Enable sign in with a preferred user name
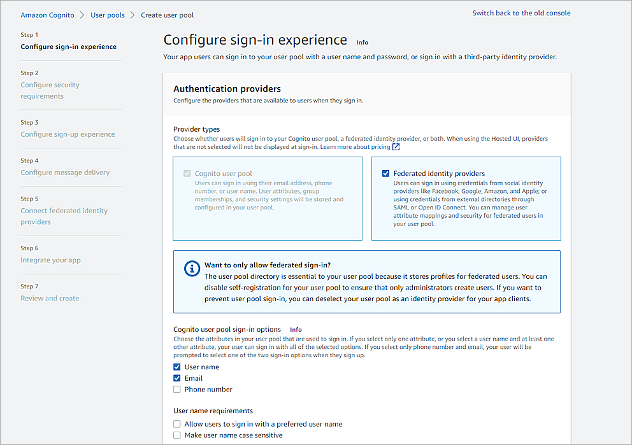632x445 pixels. coord(176,423)
